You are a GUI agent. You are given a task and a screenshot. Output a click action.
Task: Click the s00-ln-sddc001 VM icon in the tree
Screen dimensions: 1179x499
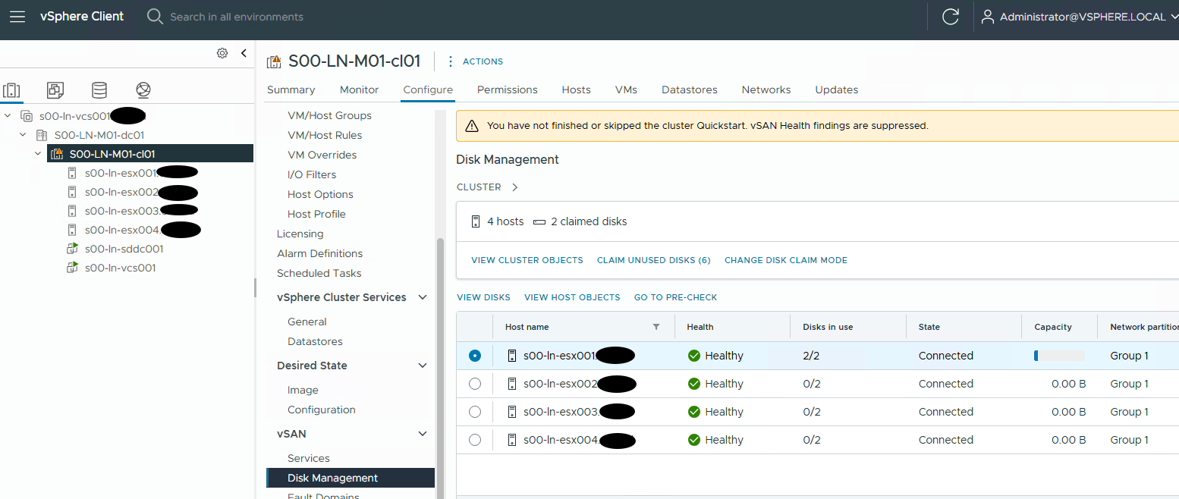click(x=73, y=249)
